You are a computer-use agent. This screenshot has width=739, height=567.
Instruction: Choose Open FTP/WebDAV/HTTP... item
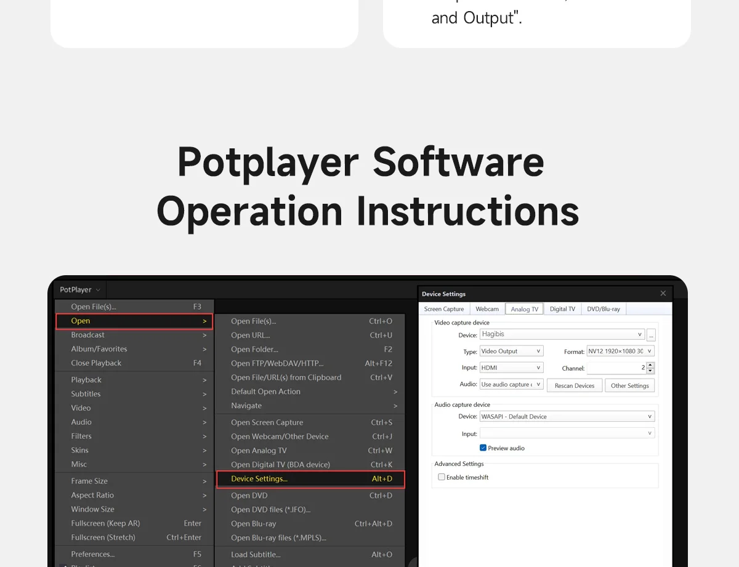click(x=310, y=364)
